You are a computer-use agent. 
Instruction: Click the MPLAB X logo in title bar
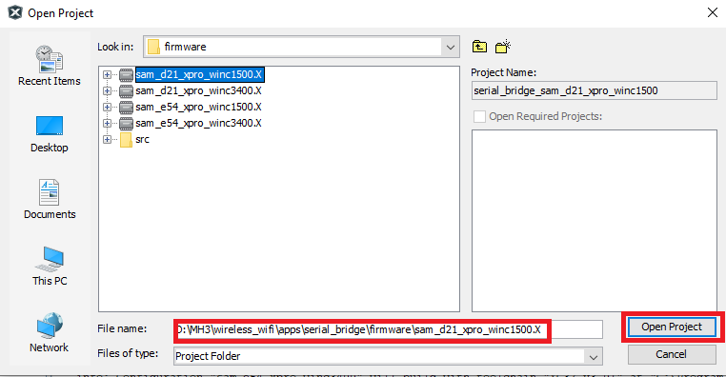tap(15, 13)
